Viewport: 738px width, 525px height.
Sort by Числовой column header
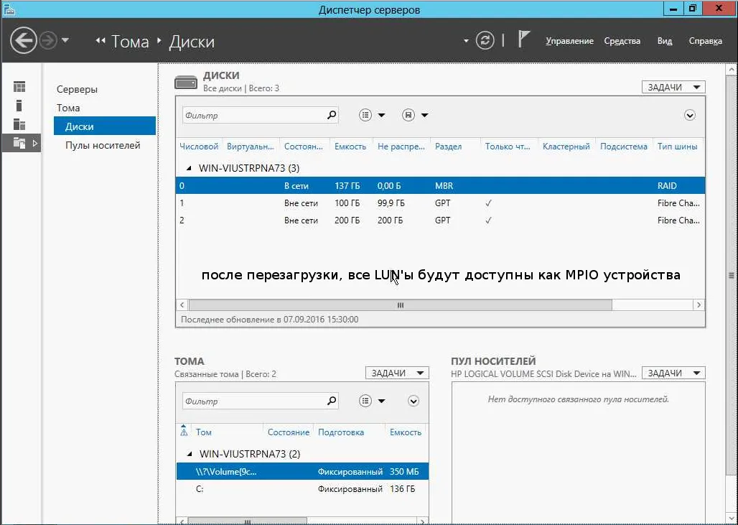(199, 147)
